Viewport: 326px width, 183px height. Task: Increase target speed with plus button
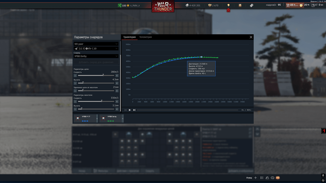[117, 76]
